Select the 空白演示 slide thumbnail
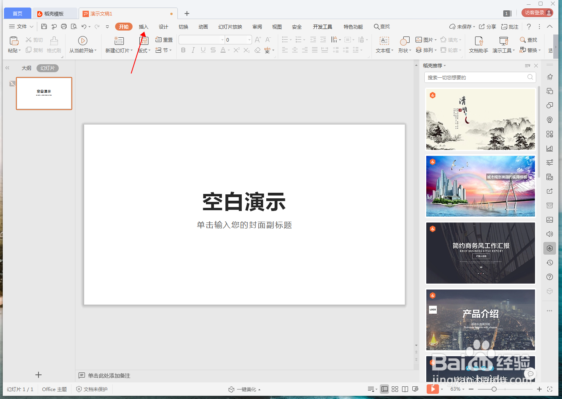 (x=44, y=94)
